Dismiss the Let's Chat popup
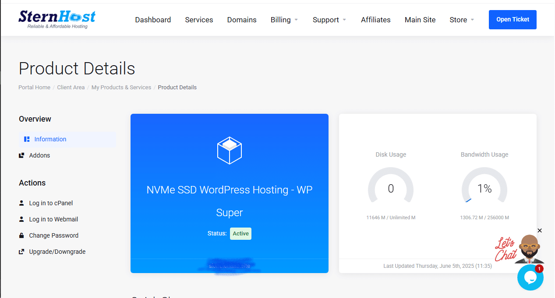555x298 pixels. click(x=540, y=231)
